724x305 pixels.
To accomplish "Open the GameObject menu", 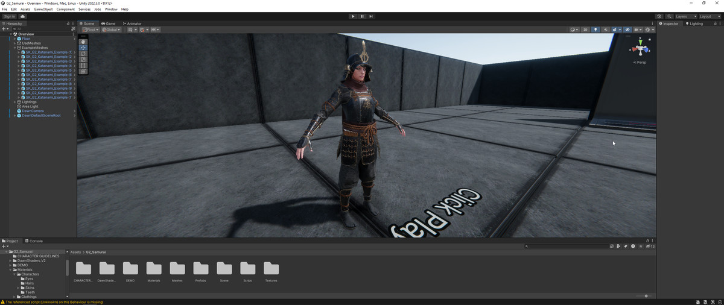I will click(x=43, y=9).
